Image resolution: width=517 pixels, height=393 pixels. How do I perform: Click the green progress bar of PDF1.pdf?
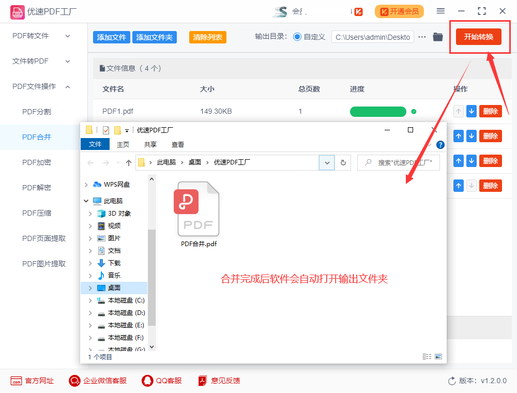[378, 111]
